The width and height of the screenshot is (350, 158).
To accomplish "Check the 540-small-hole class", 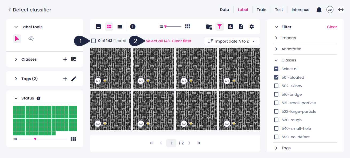I will pyautogui.click(x=276, y=128).
